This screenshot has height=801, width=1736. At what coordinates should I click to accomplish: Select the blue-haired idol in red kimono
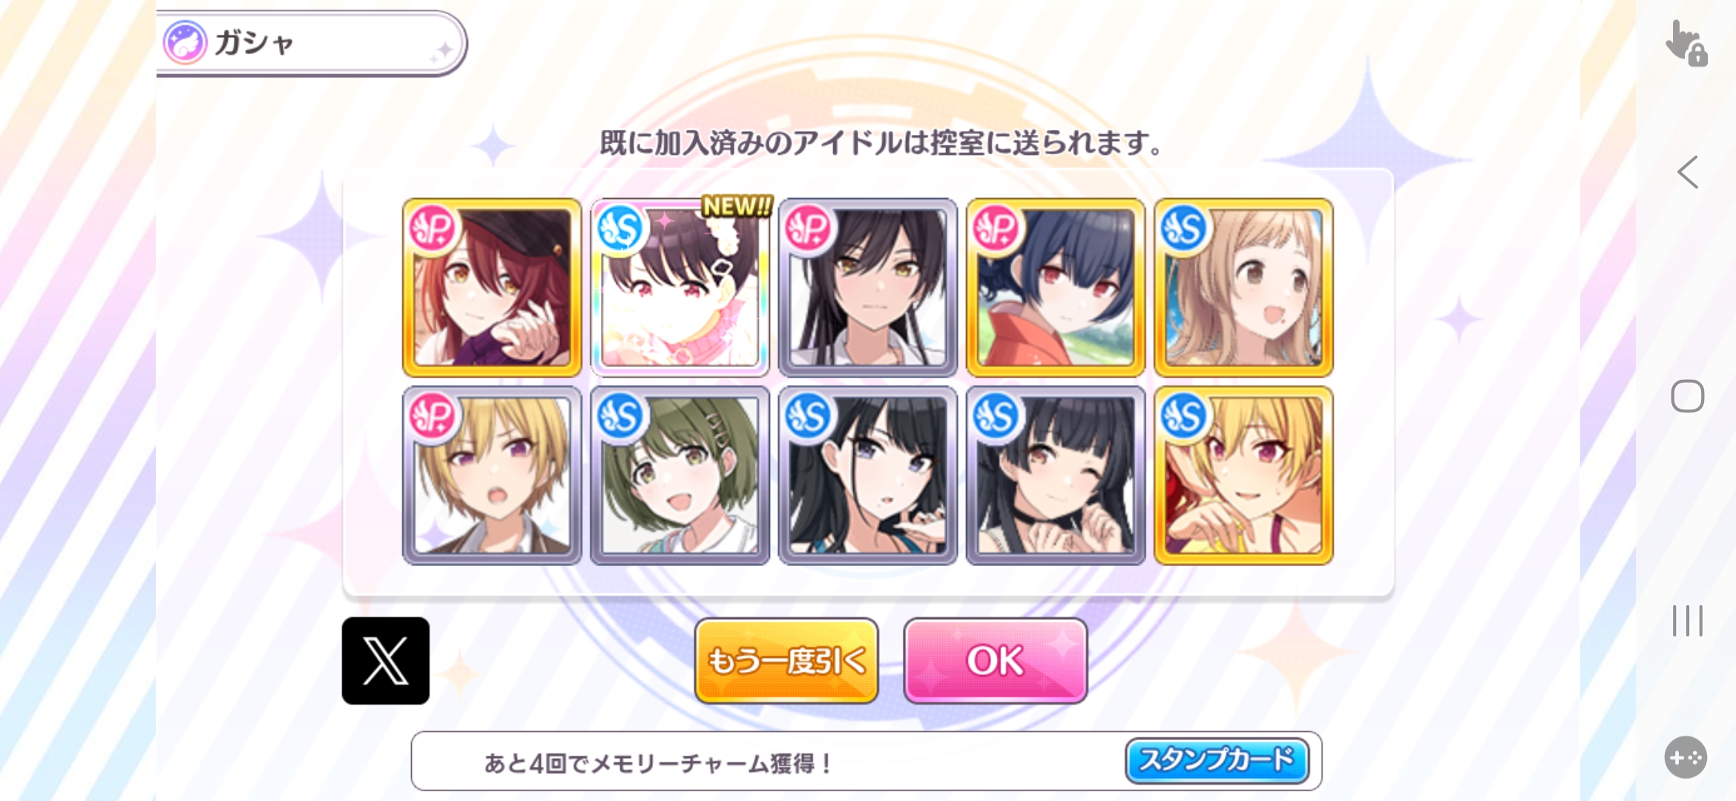(x=1056, y=287)
